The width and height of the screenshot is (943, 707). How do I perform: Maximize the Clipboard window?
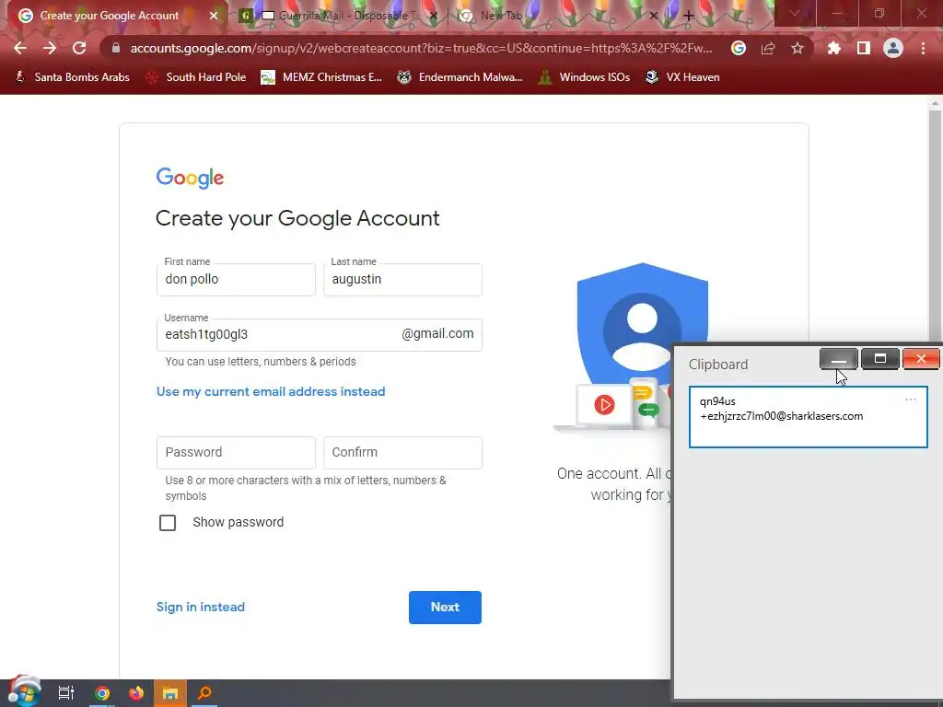879,359
